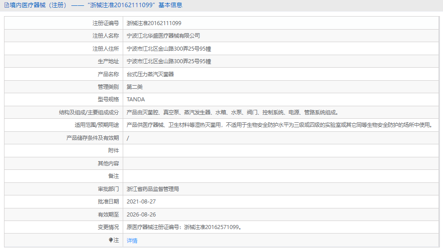Click the structure description starting 产品由灭菌腔

(232, 113)
